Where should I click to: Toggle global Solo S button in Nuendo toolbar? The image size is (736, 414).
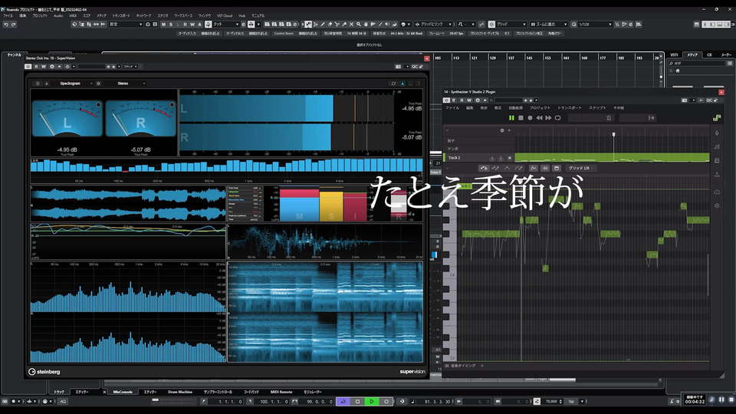click(171, 25)
